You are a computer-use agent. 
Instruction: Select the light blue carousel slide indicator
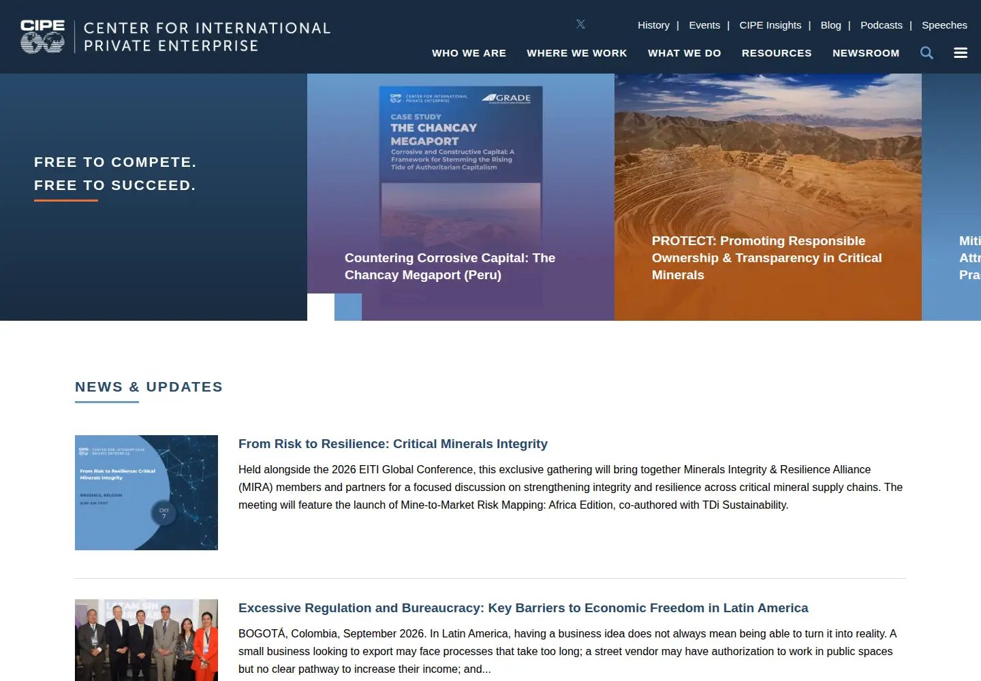348,307
